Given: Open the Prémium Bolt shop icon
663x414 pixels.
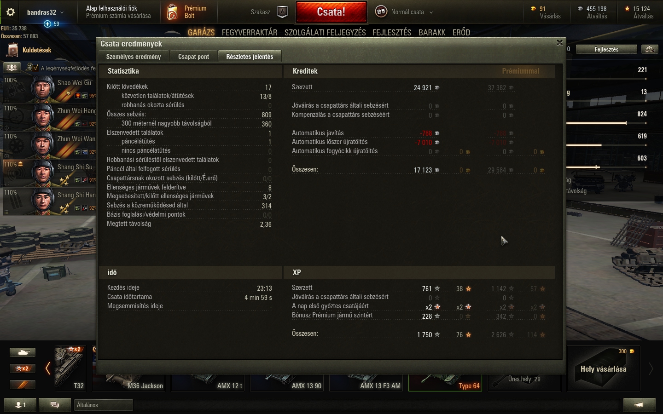Looking at the screenshot, I should click(x=172, y=12).
